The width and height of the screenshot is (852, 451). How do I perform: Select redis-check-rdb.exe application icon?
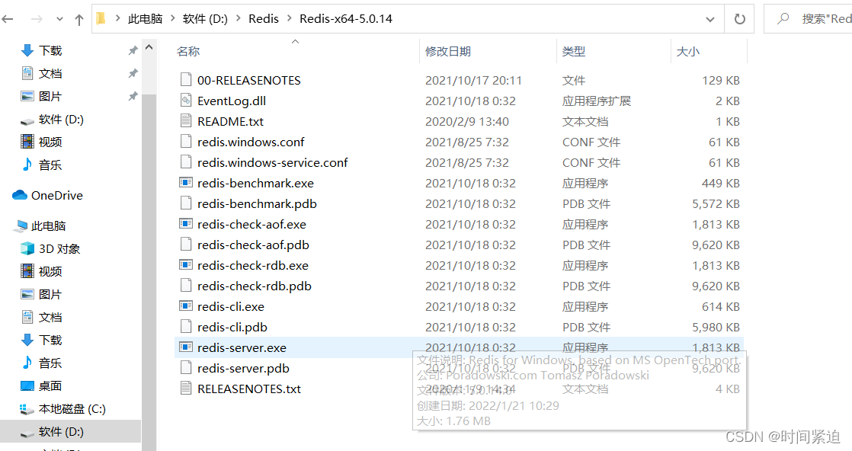(186, 265)
